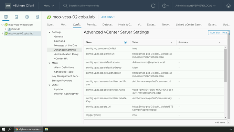The image size is (234, 132).
Task: Open the Windows Start menu
Action: (3, 129)
